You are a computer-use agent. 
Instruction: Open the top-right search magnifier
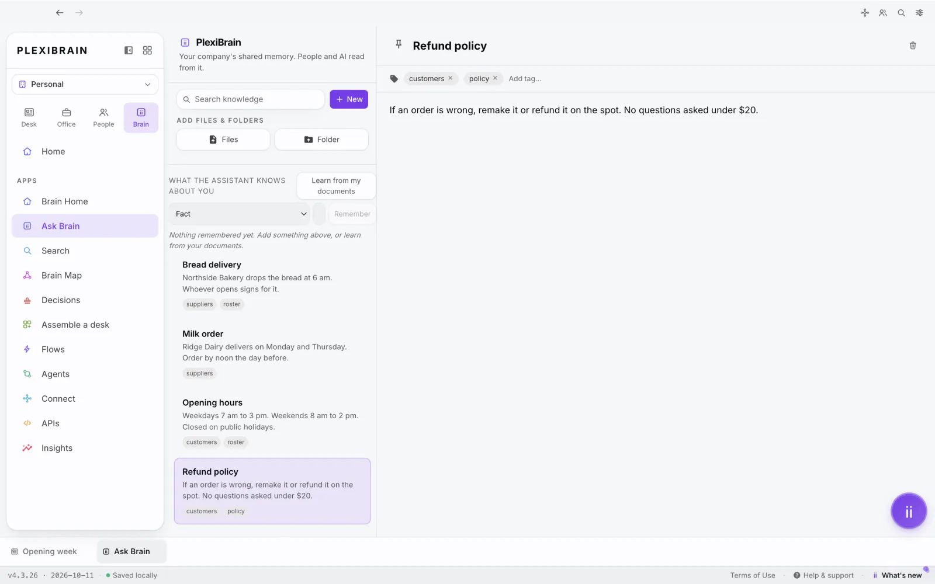click(x=902, y=13)
